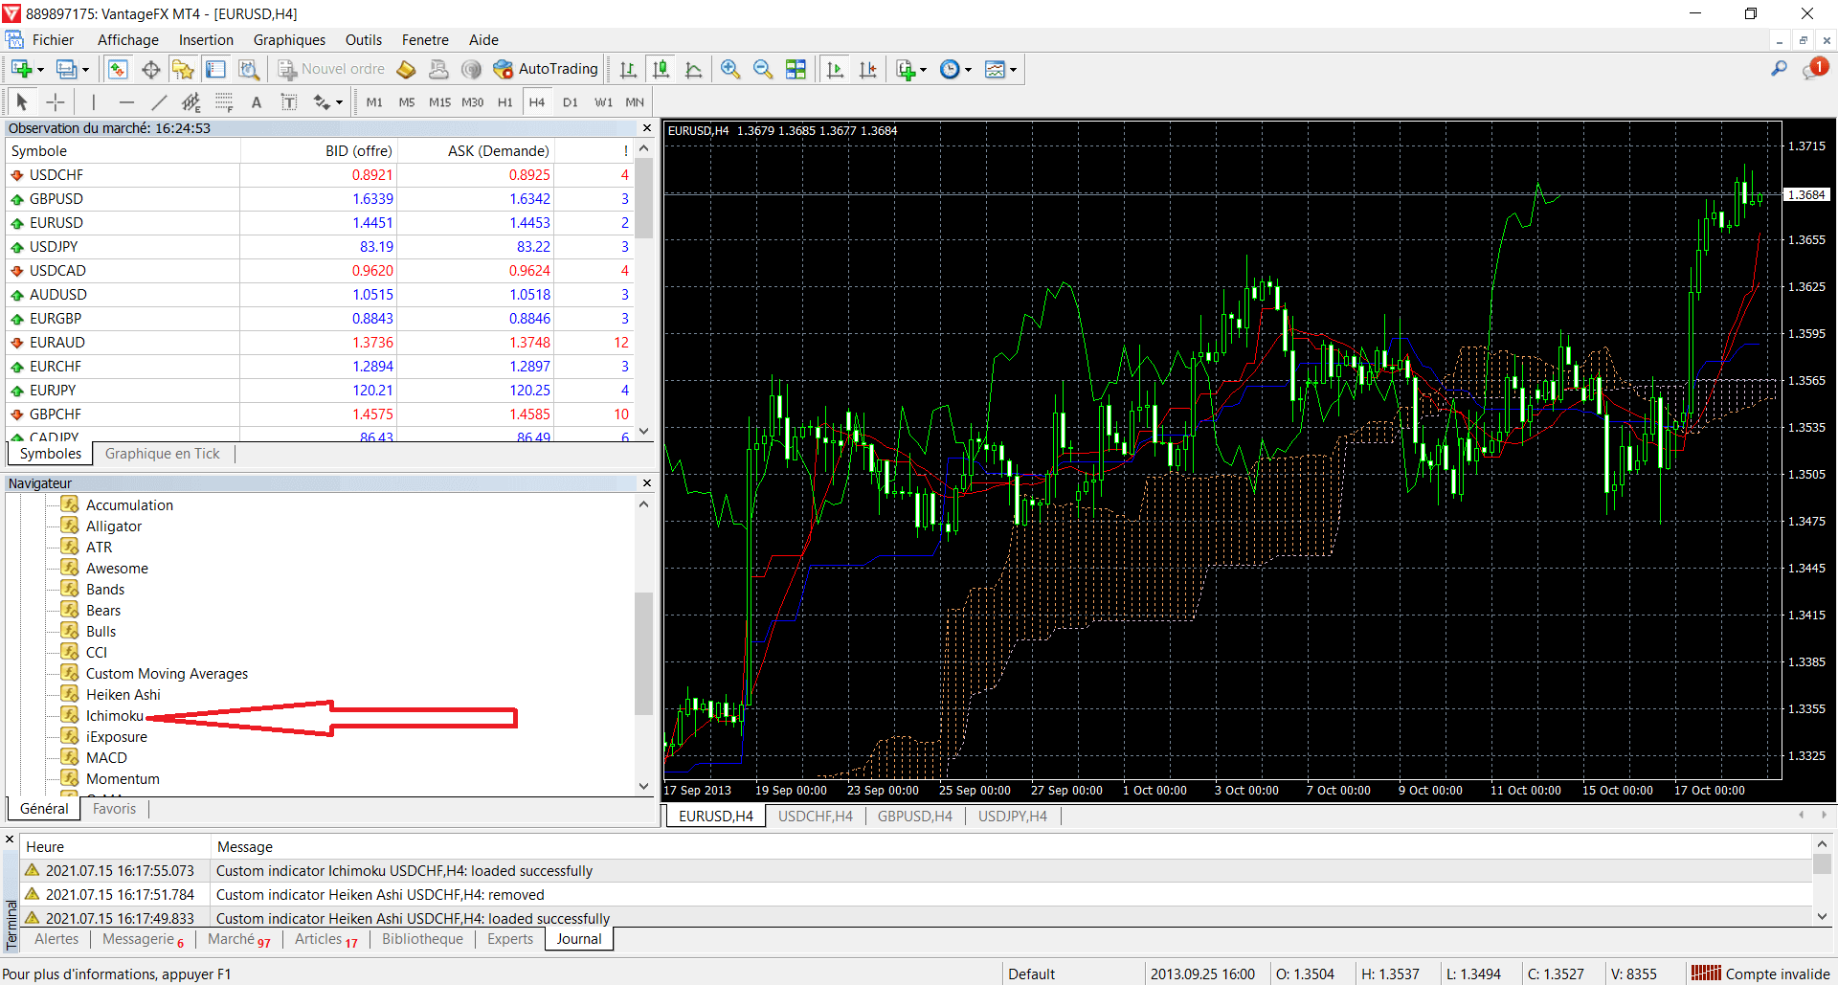Open the New Chart dropdown arrow
The height and width of the screenshot is (985, 1838).
click(40, 70)
